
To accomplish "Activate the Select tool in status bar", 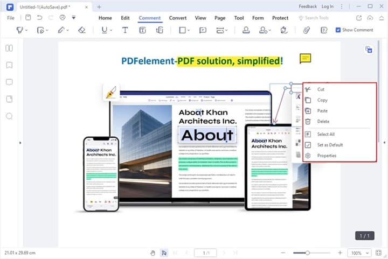I will [164, 253].
